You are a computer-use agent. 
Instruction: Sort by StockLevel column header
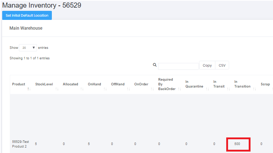pyautogui.click(x=44, y=84)
